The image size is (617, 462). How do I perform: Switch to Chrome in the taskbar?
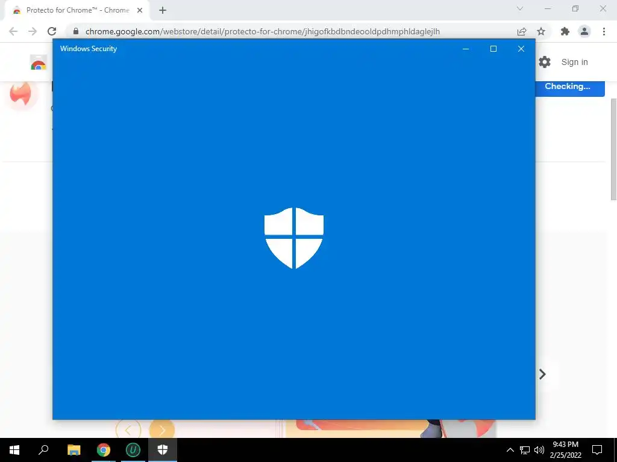pos(104,450)
